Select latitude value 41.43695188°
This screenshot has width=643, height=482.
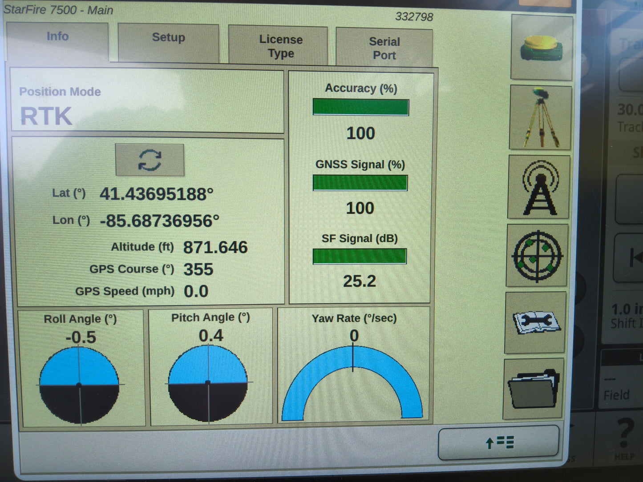click(x=156, y=194)
